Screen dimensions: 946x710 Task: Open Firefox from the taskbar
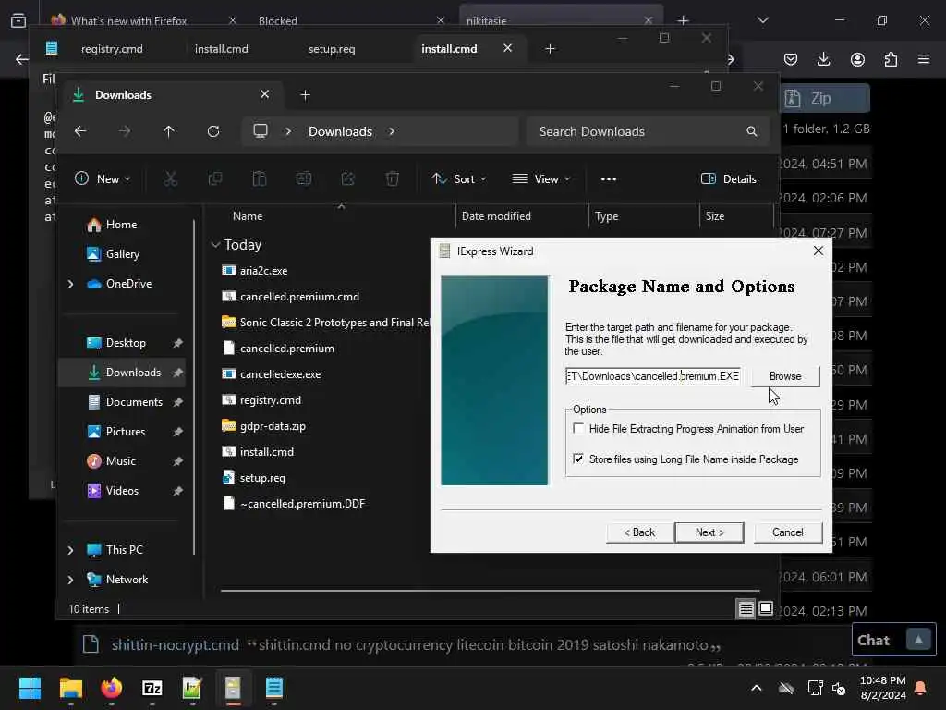[x=112, y=688]
